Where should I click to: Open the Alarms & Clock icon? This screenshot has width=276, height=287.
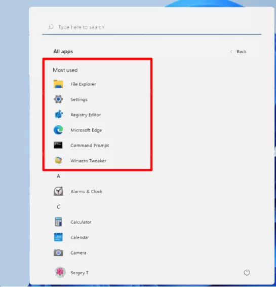(x=58, y=191)
